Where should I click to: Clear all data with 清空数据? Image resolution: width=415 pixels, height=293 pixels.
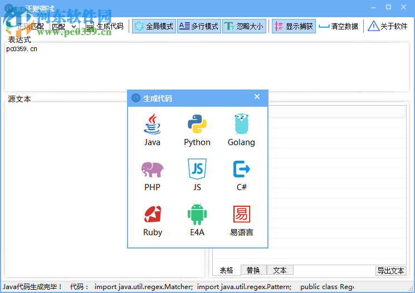339,26
